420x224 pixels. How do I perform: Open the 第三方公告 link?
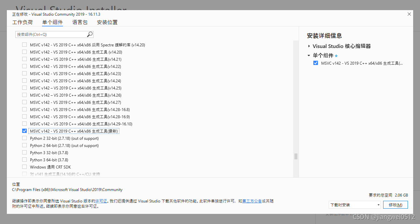click(252, 201)
